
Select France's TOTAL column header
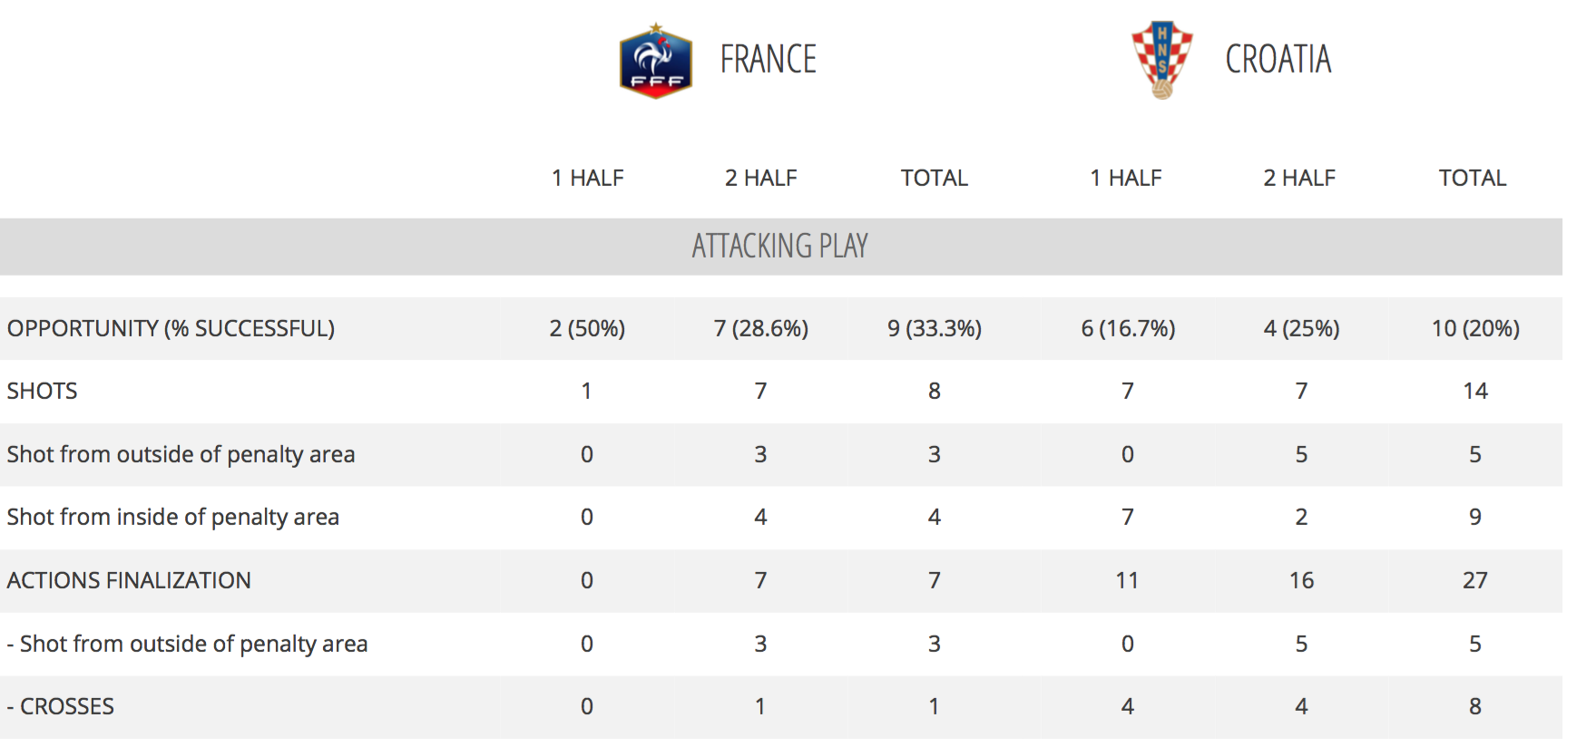(x=934, y=178)
